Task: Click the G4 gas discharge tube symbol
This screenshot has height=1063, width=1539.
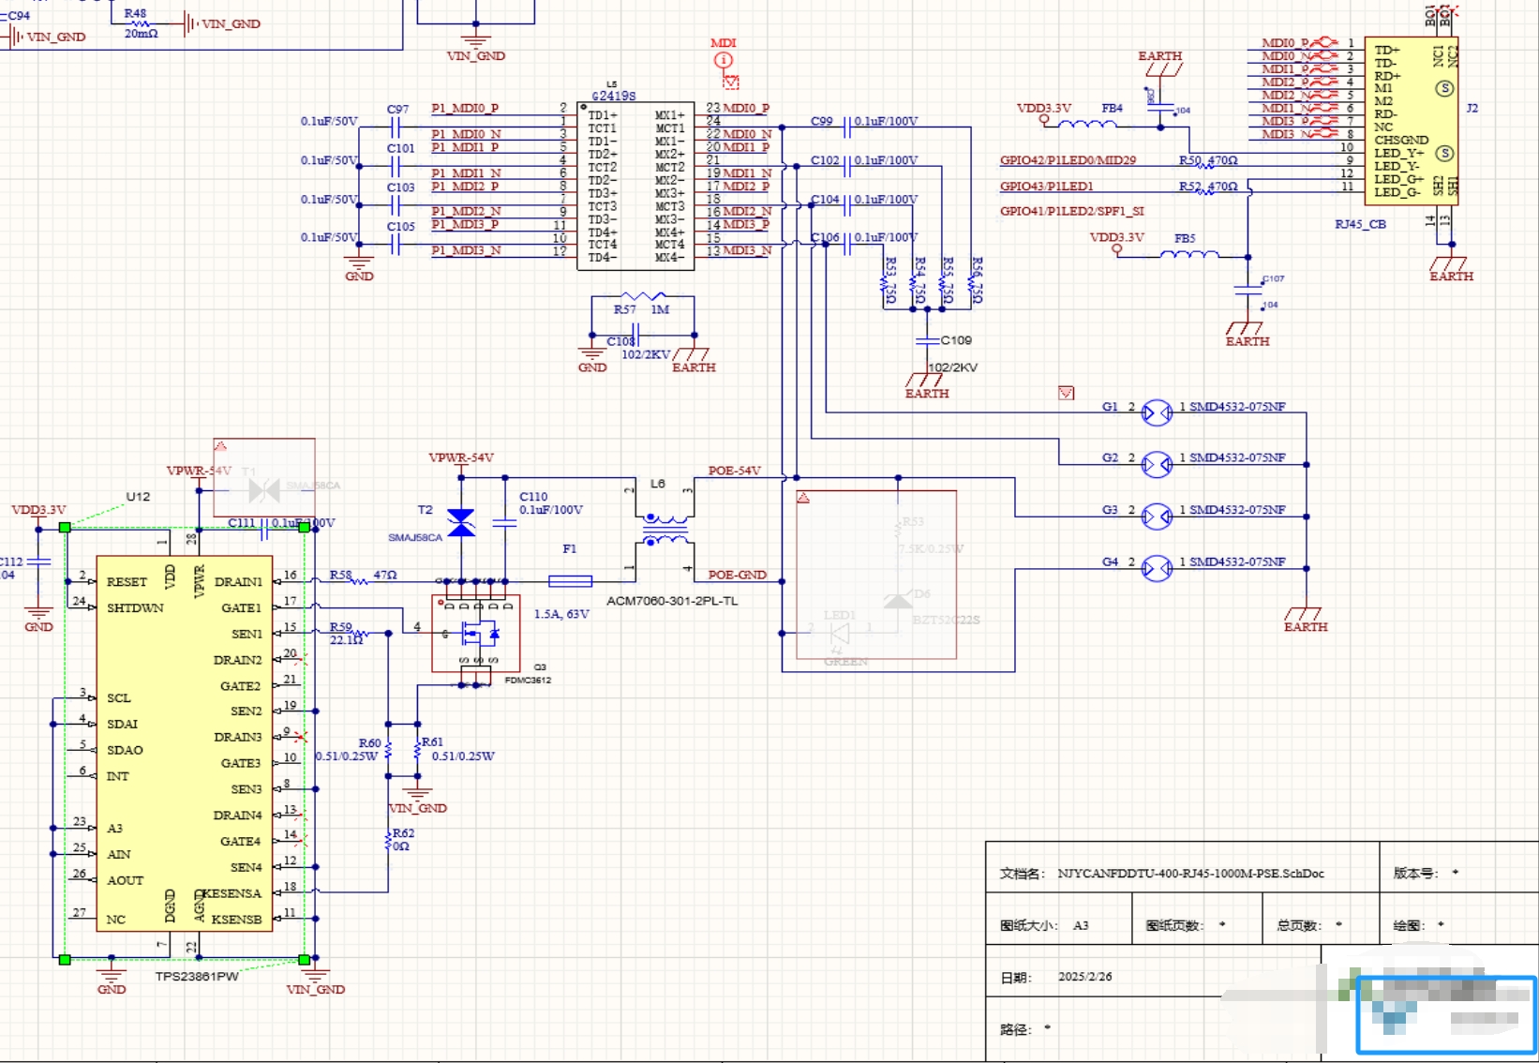Action: click(1158, 568)
